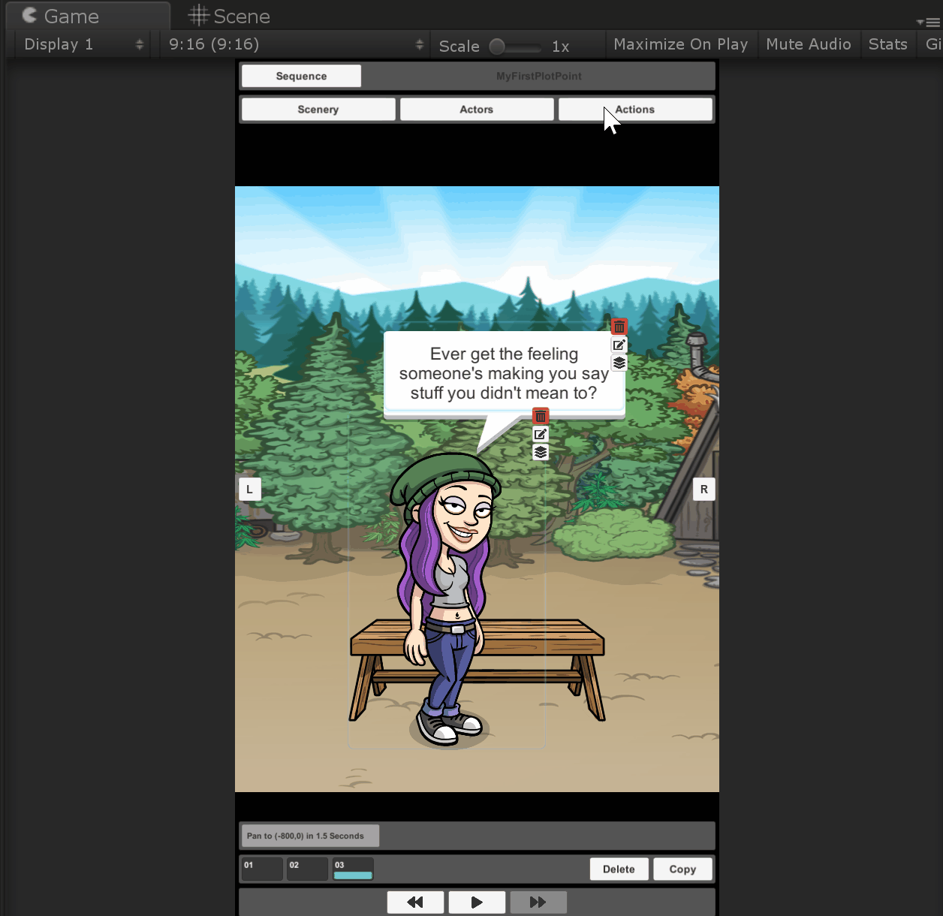Select the Actors tab
The width and height of the screenshot is (943, 916).
476,109
